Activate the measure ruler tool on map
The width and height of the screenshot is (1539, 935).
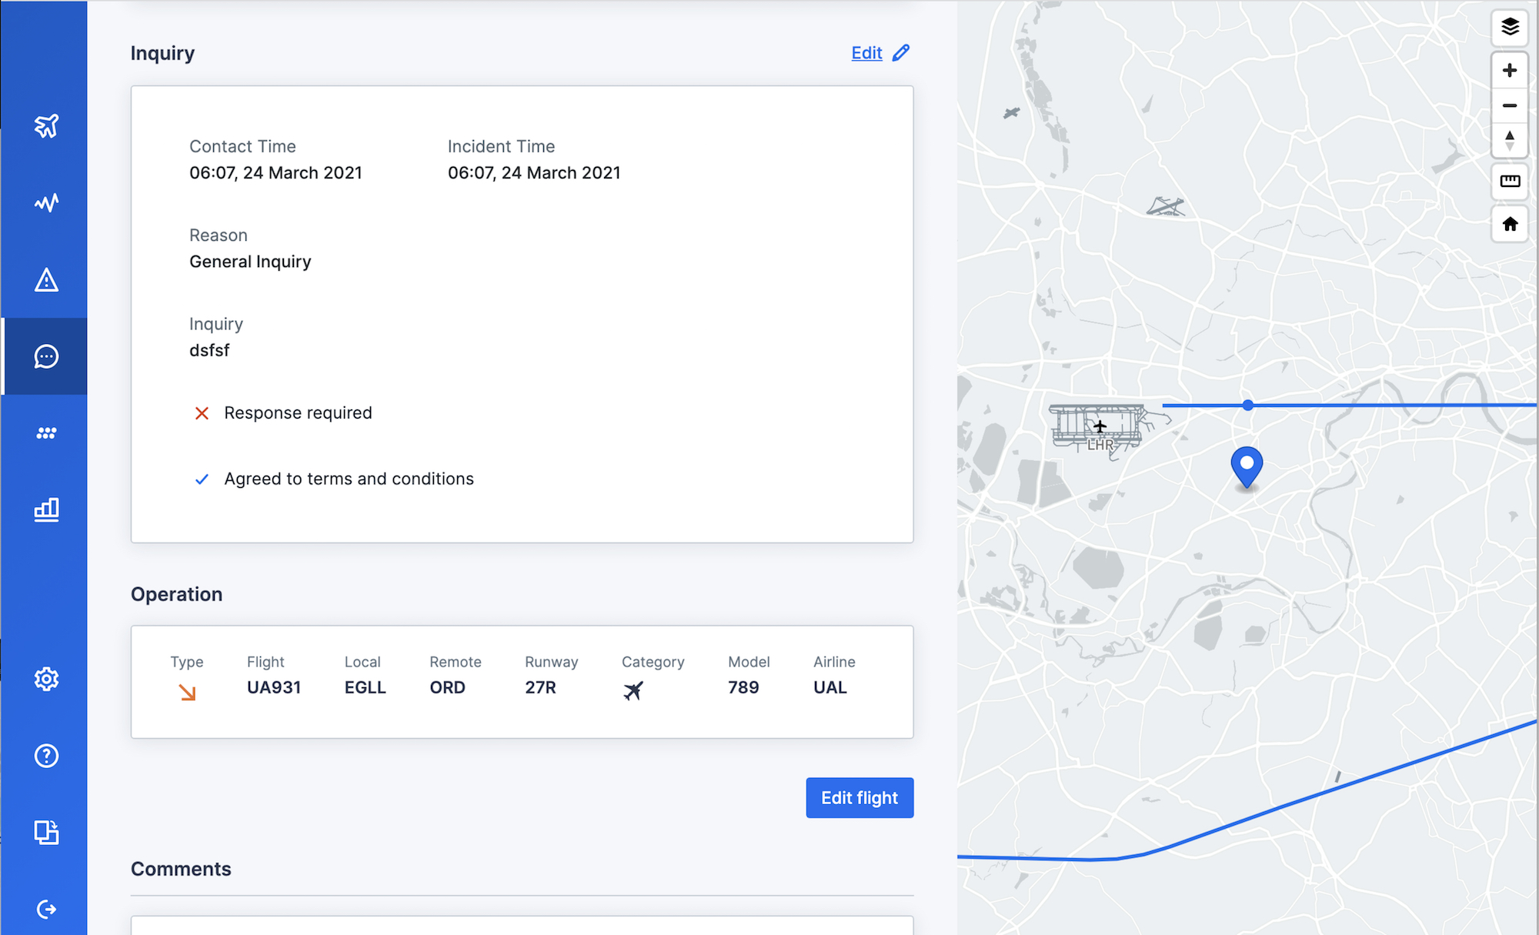point(1510,182)
